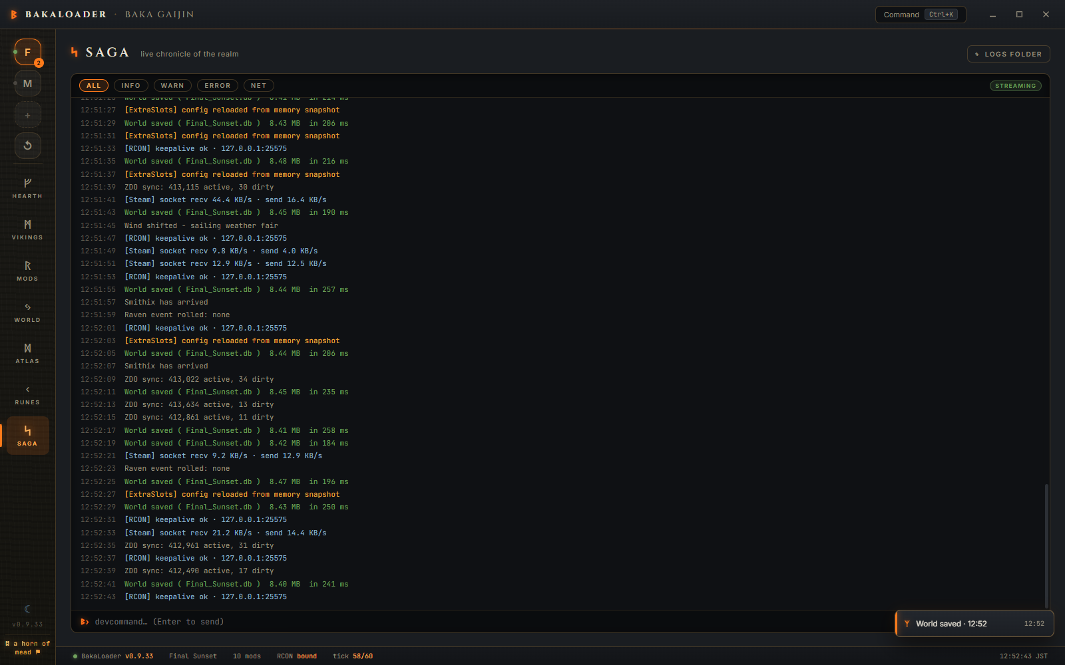1065x665 pixels.
Task: Open the Hearth section
Action: [27, 188]
